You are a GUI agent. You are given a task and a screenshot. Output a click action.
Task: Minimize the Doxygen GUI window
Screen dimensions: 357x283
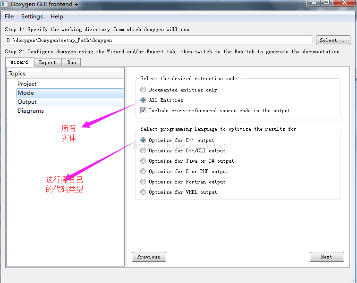coord(314,3)
